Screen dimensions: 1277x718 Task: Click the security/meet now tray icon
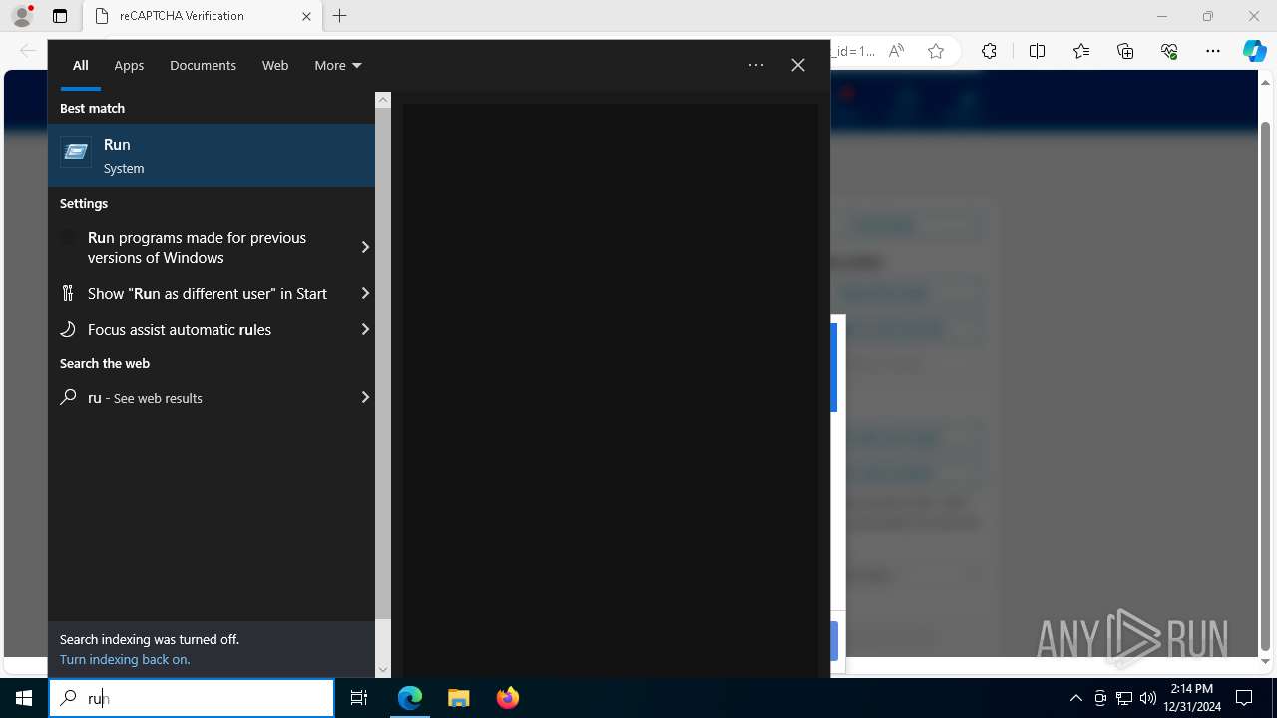pos(1100,698)
